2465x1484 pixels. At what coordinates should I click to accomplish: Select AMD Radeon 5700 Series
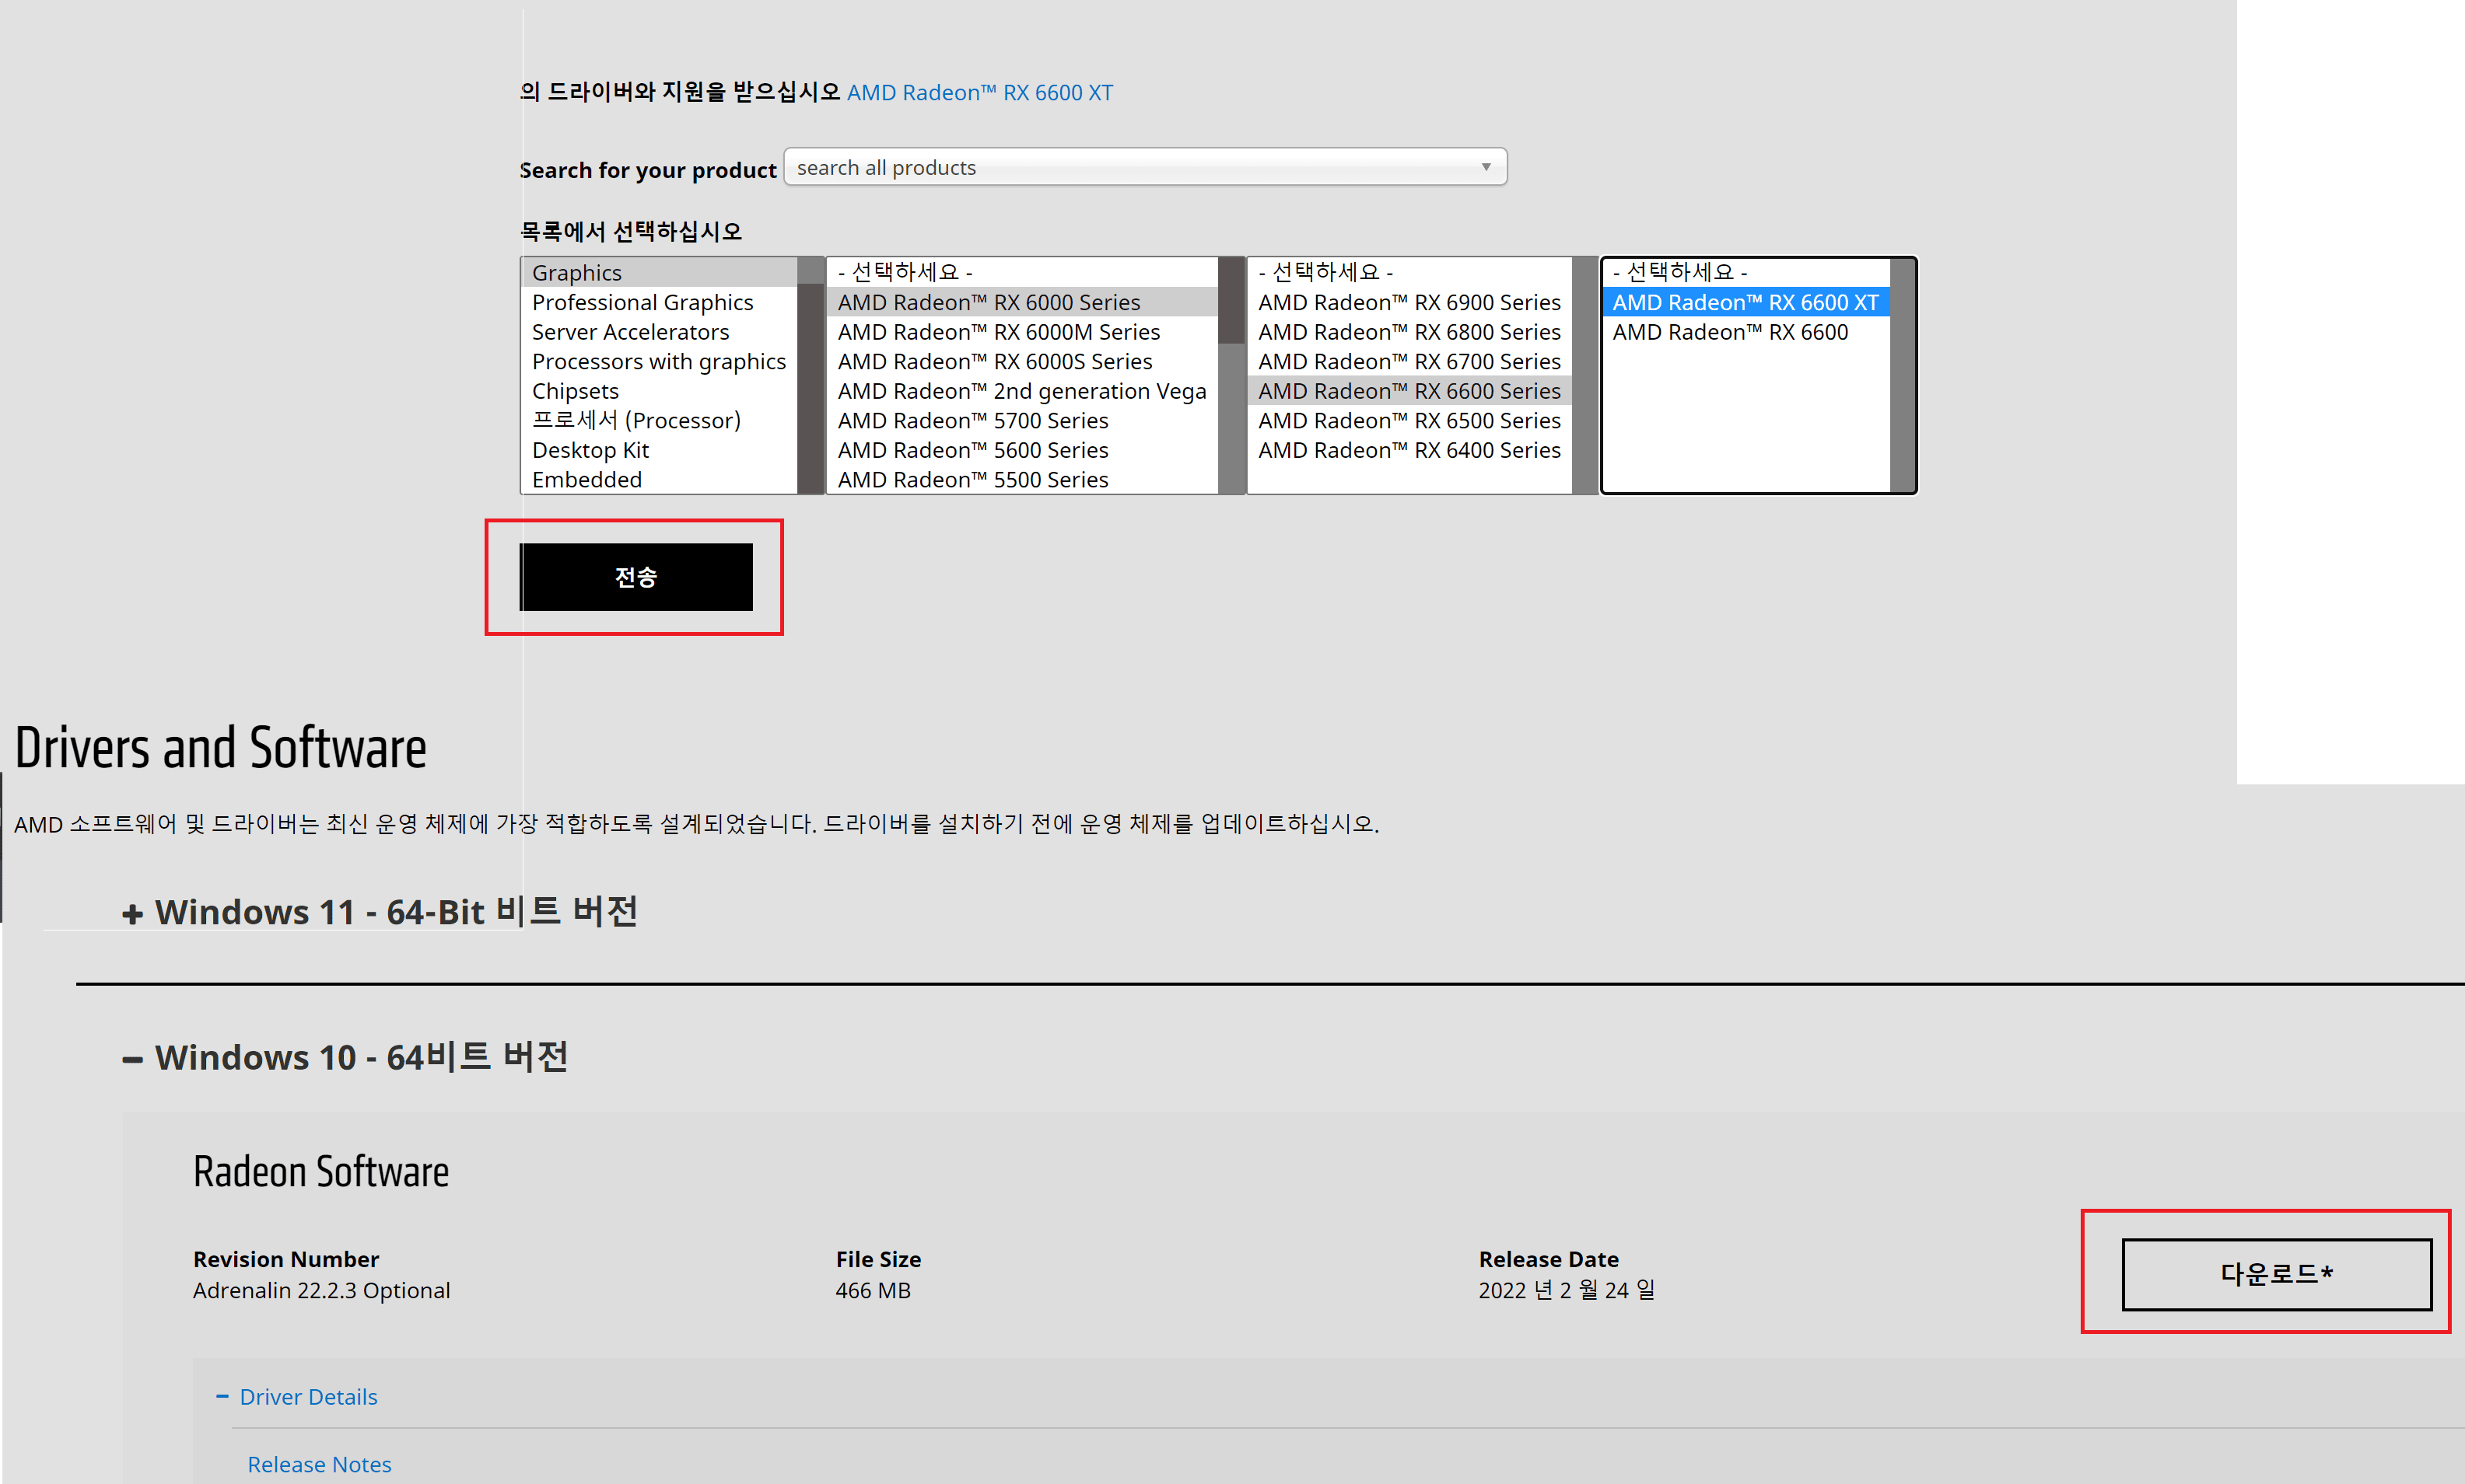(972, 421)
